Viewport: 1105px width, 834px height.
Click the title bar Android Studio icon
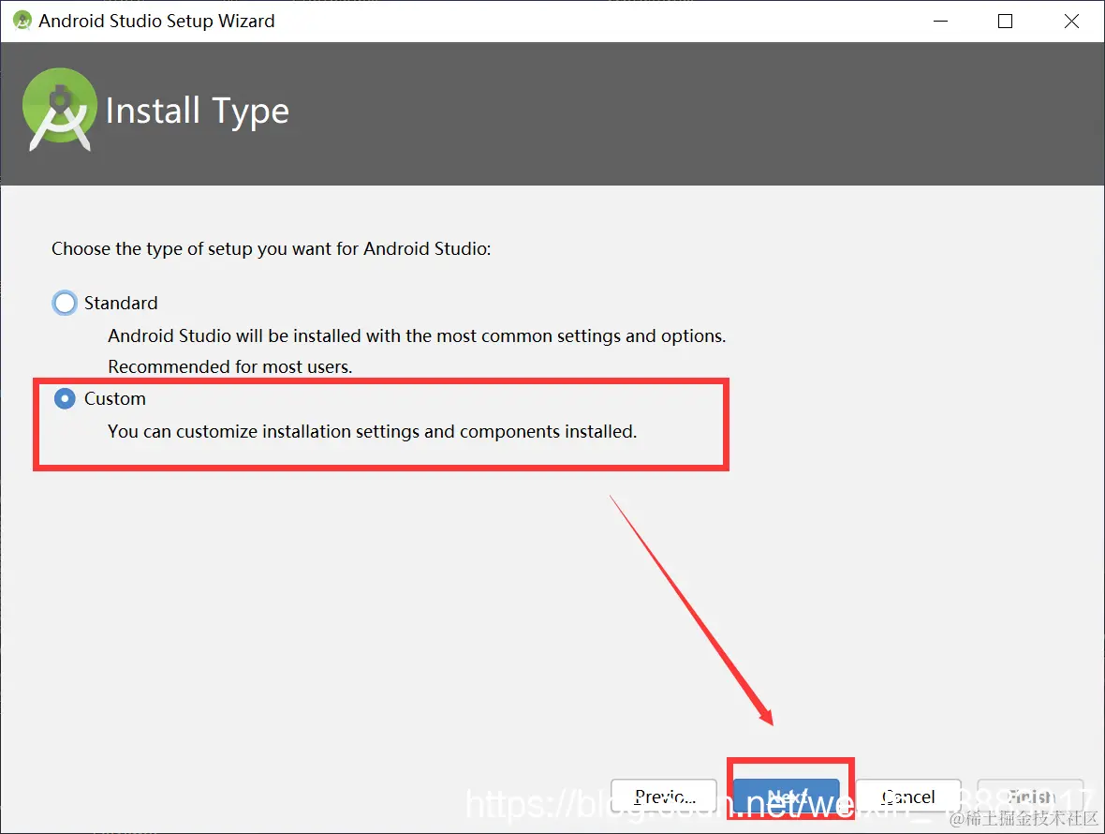point(22,21)
